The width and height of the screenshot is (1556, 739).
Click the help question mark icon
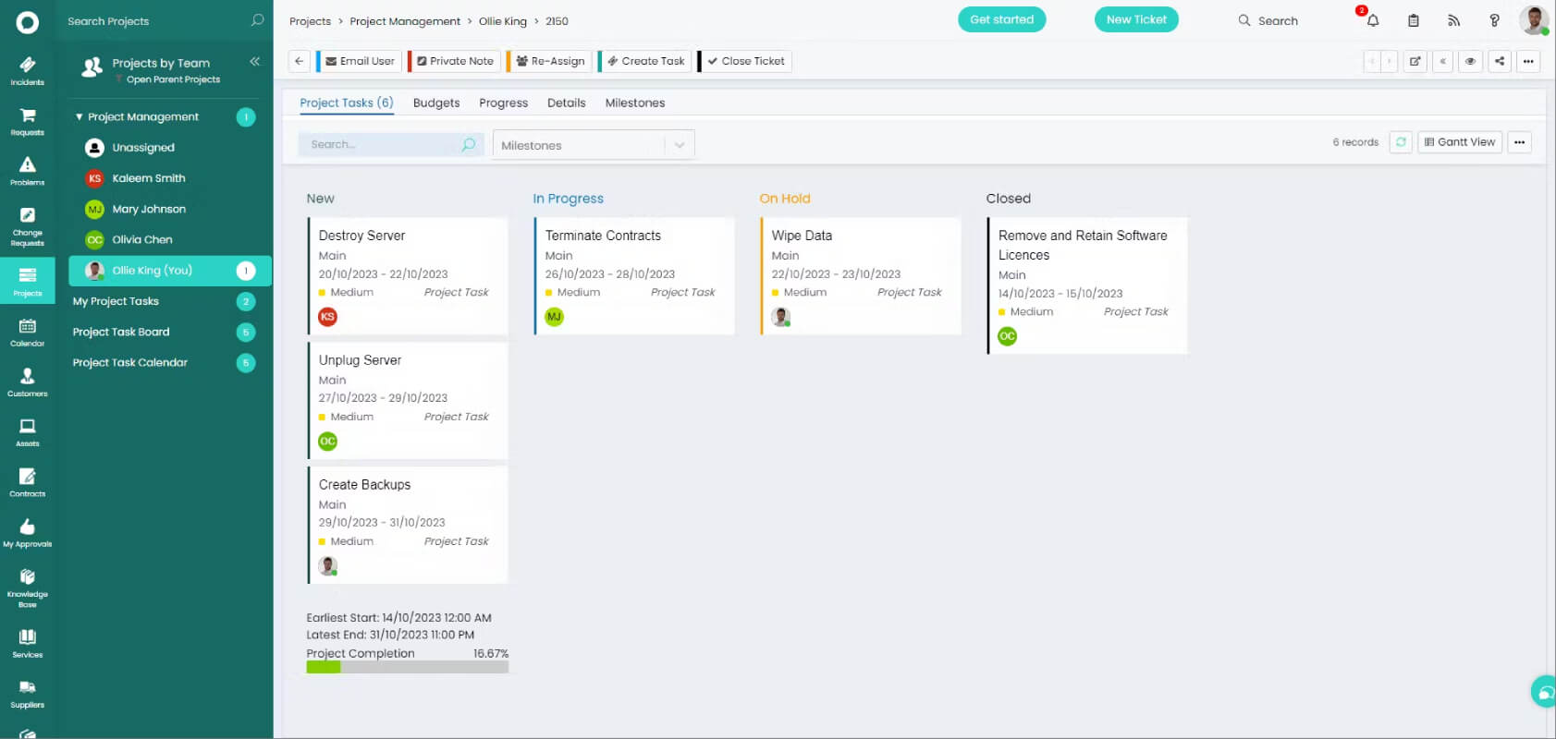click(1494, 20)
